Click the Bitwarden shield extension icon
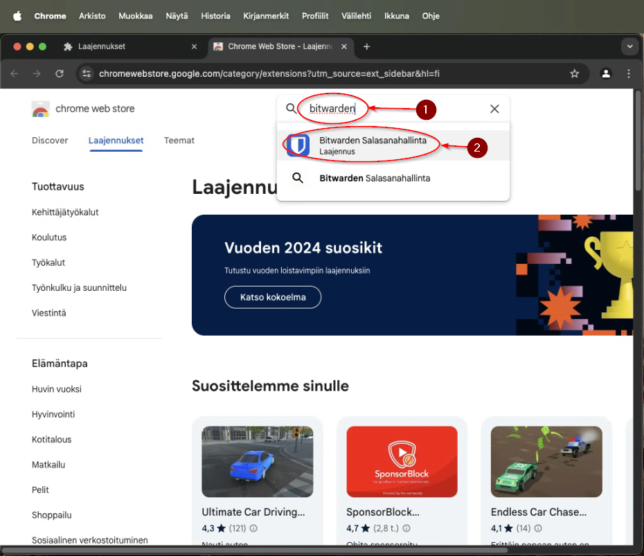 (298, 145)
